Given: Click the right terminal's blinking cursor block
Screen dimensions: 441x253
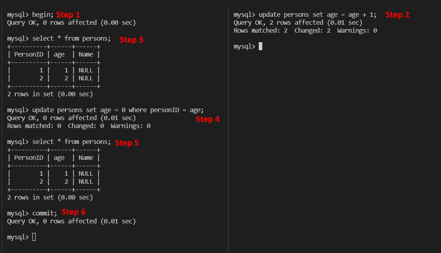Looking at the screenshot, I should [260, 46].
